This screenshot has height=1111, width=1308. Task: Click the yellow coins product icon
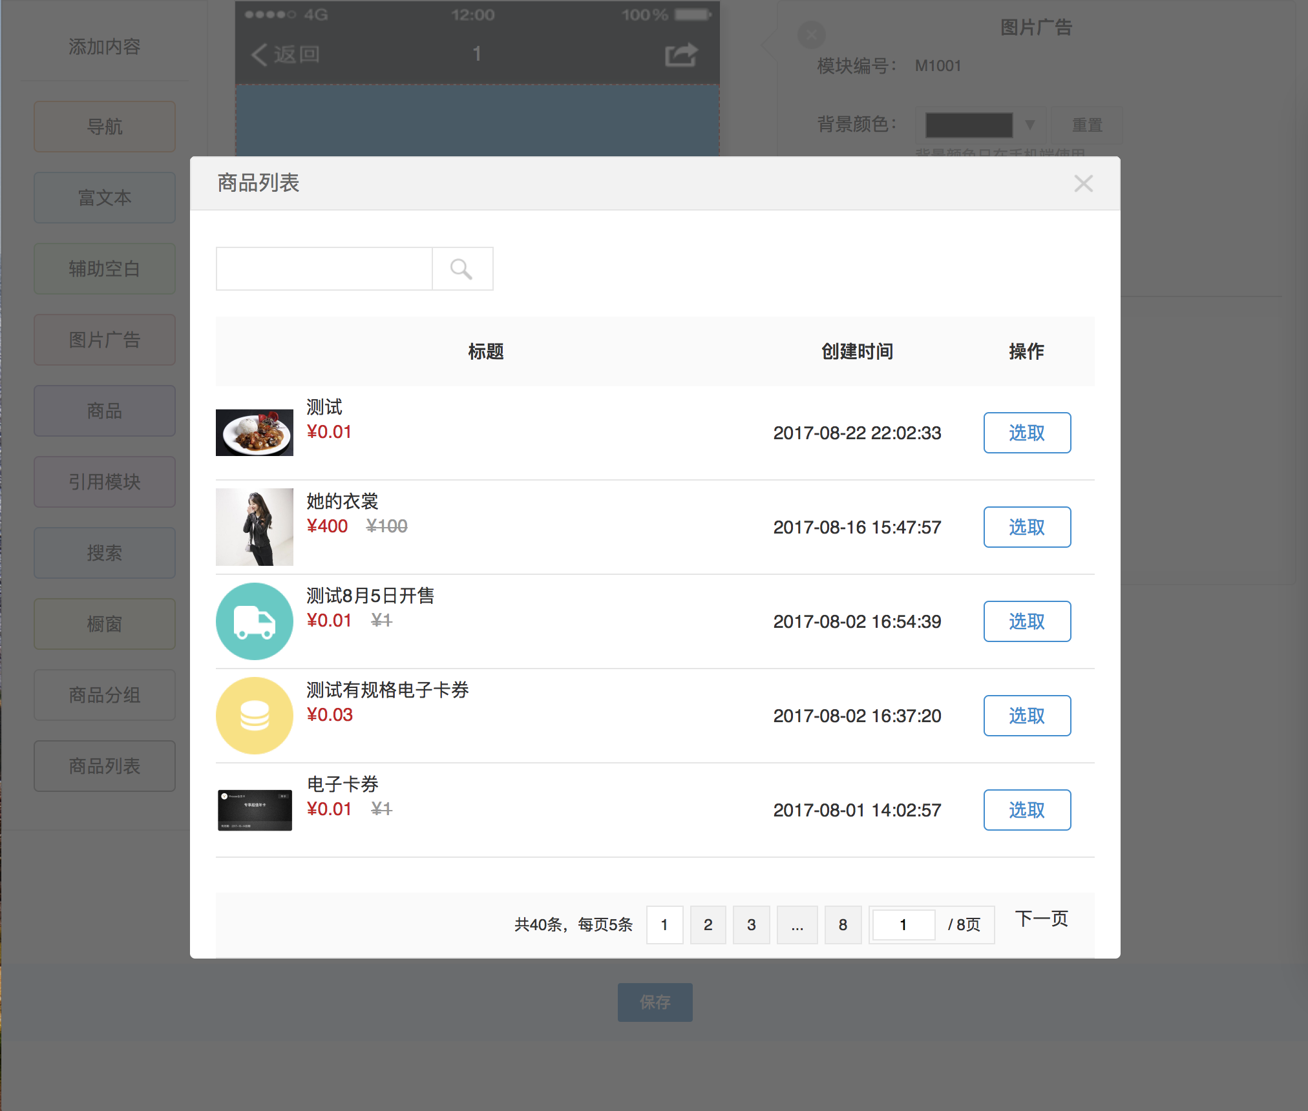coord(255,716)
